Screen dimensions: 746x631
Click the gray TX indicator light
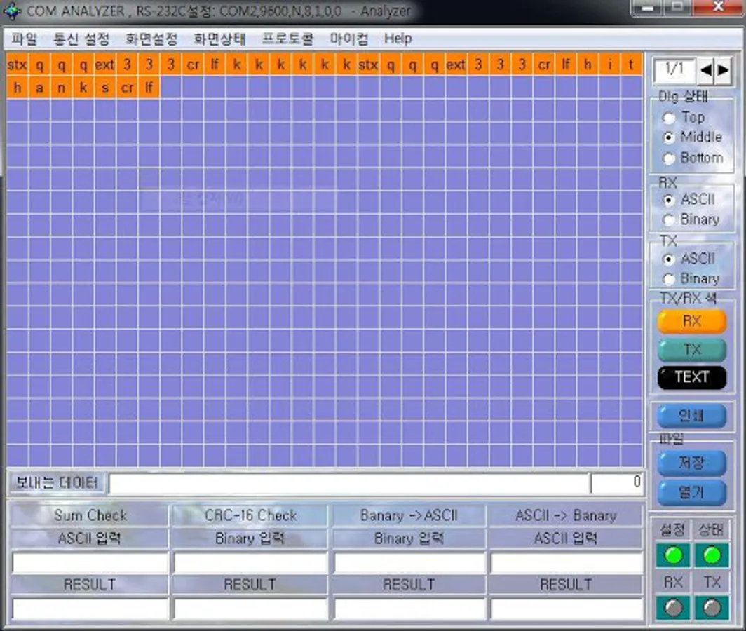[x=712, y=607]
